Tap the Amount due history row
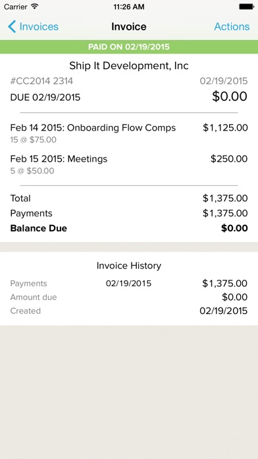The image size is (258, 459). click(129, 297)
